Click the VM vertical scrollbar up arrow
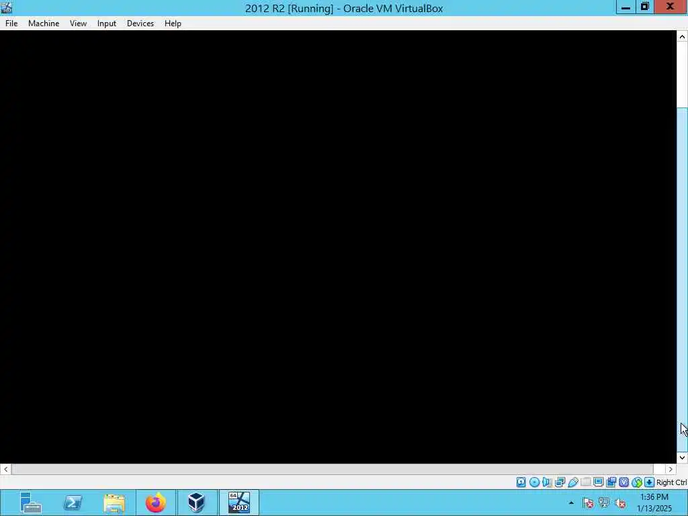Screen dimensions: 688x516 [682, 36]
